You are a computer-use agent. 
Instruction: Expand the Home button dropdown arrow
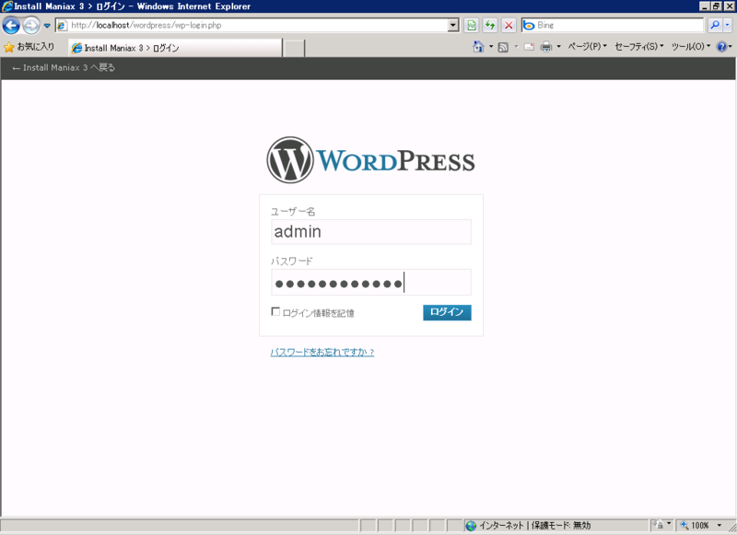coord(491,46)
